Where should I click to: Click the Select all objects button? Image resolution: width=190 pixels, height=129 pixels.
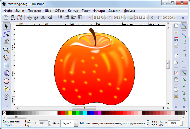click(6, 18)
